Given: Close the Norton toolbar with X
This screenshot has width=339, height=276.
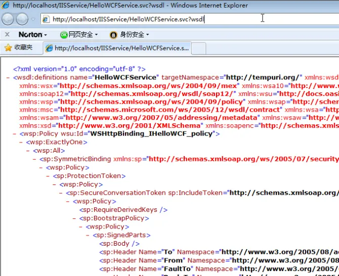Looking at the screenshot, I should point(7,35).
